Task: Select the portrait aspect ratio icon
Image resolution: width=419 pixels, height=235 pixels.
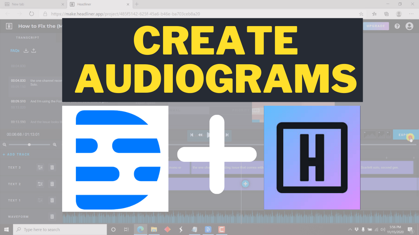Action: click(x=388, y=134)
